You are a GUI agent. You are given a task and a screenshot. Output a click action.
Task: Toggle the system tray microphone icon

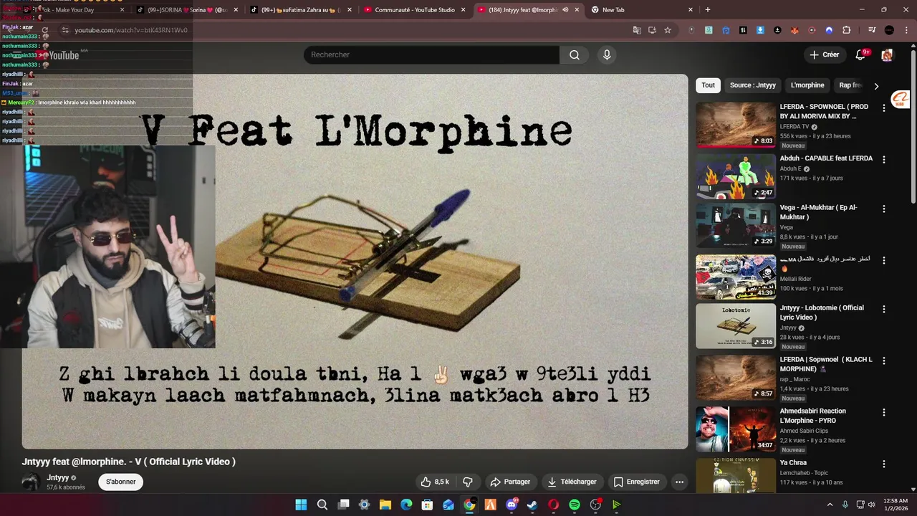[x=845, y=505]
